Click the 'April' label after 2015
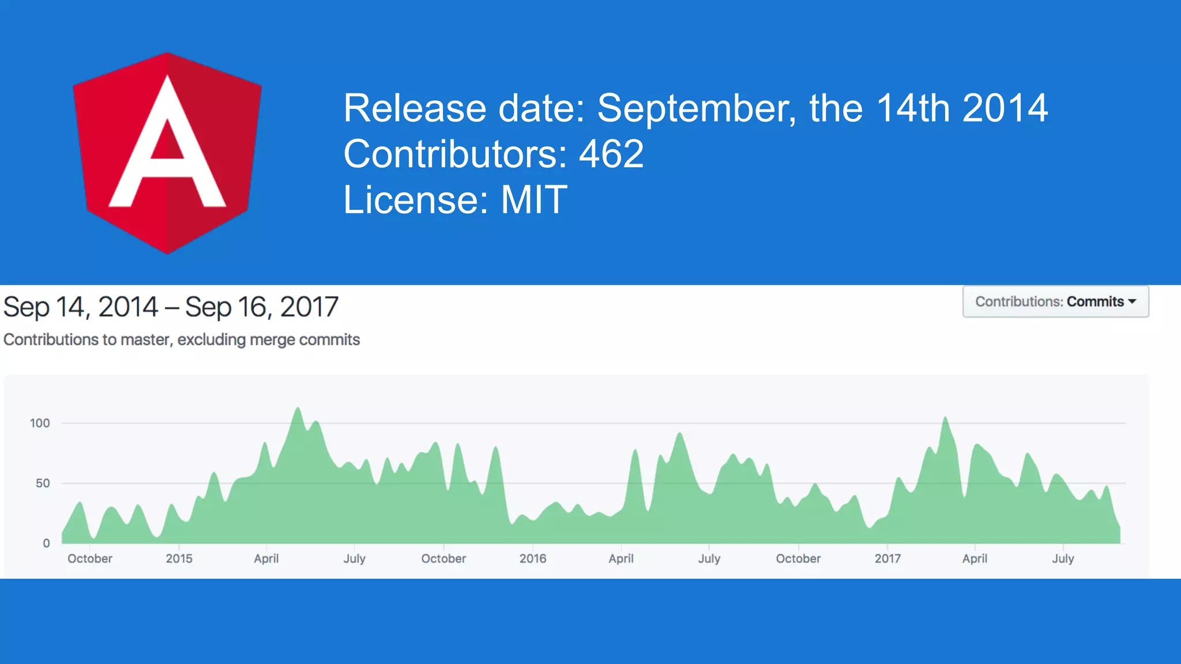The image size is (1181, 664). coord(266,559)
